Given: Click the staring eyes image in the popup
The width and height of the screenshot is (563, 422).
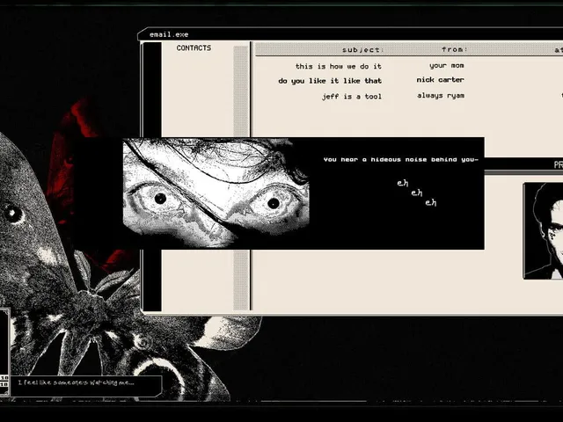Looking at the screenshot, I should pyautogui.click(x=216, y=193).
